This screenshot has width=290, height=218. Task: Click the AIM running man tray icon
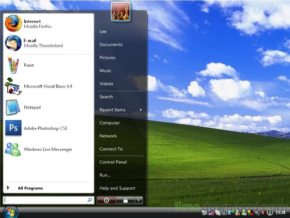click(224, 213)
